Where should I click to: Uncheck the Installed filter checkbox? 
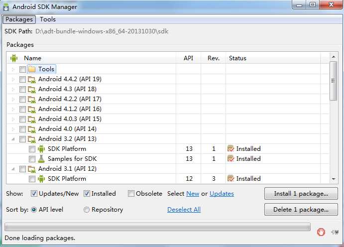[x=87, y=194]
